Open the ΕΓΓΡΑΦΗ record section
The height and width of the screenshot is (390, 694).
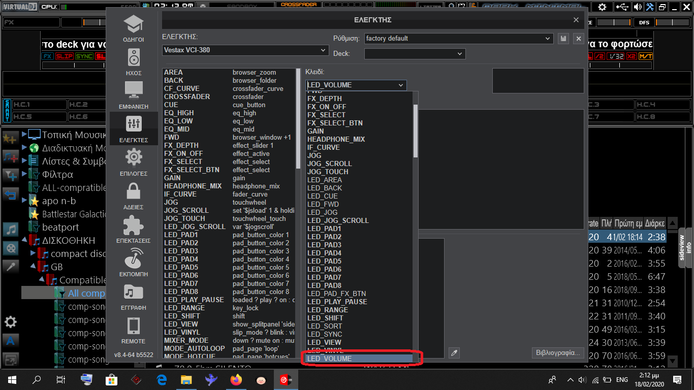133,297
